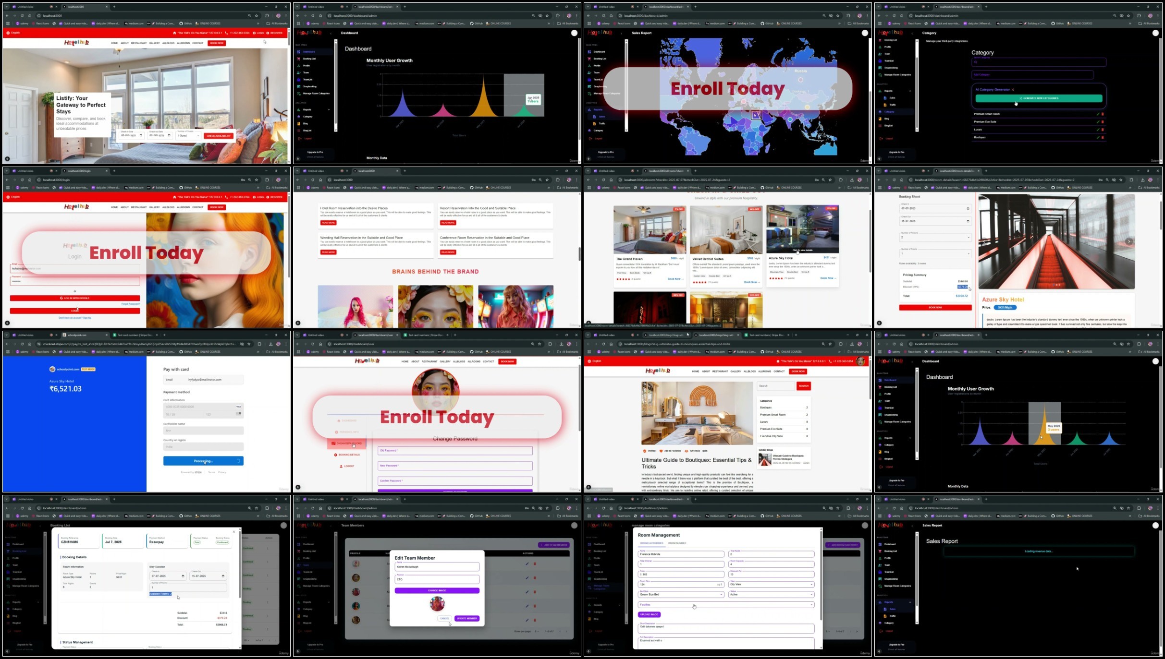Click next arrow on Azure Sky image carousel
Image resolution: width=1165 pixels, height=659 pixels.
point(1129,241)
